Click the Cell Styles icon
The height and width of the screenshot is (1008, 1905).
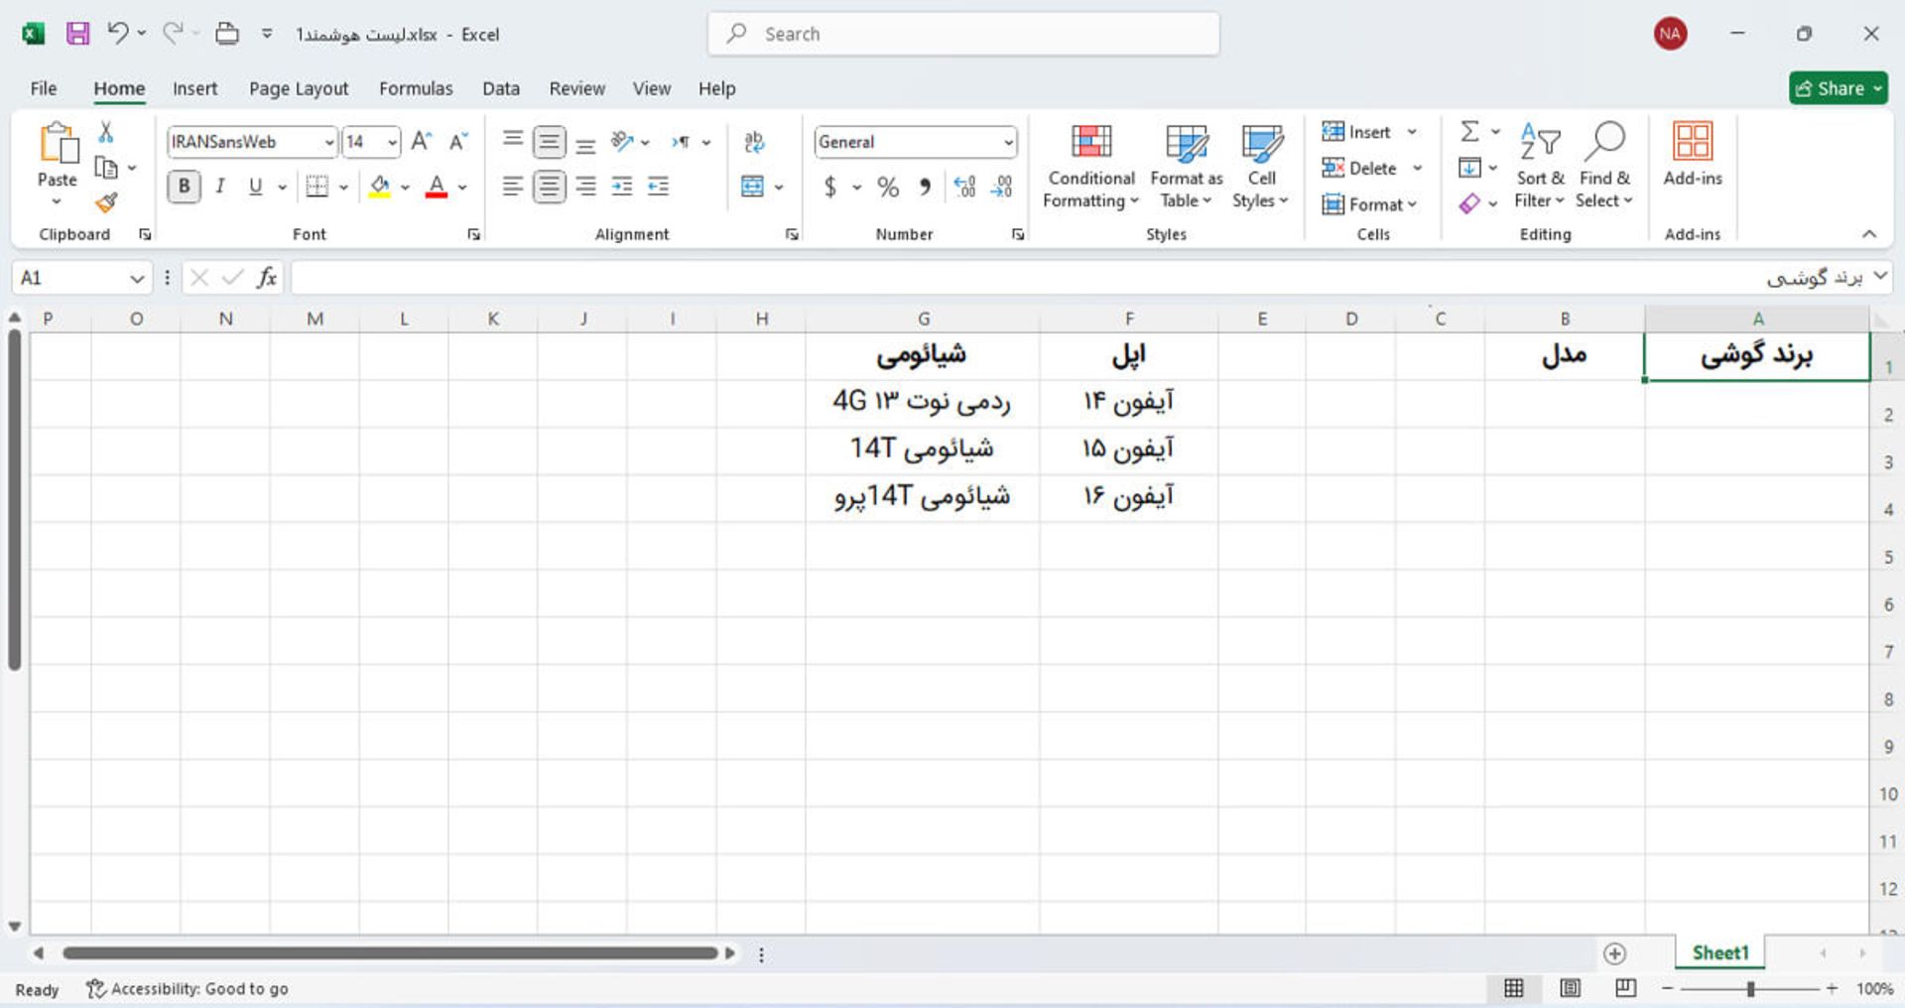[x=1261, y=166]
